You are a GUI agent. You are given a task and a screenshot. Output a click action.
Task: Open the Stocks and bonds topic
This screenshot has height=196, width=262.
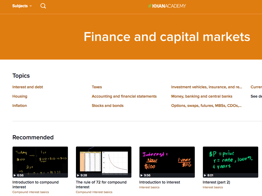point(108,106)
